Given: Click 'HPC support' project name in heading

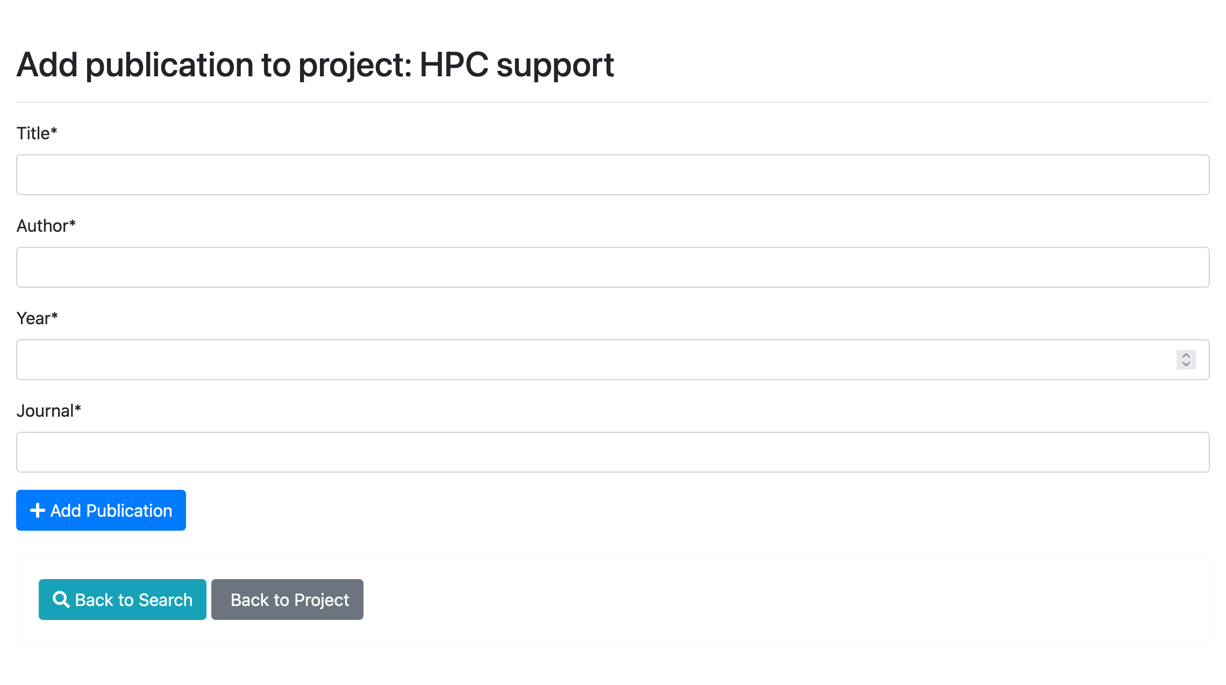Looking at the screenshot, I should click(x=516, y=65).
